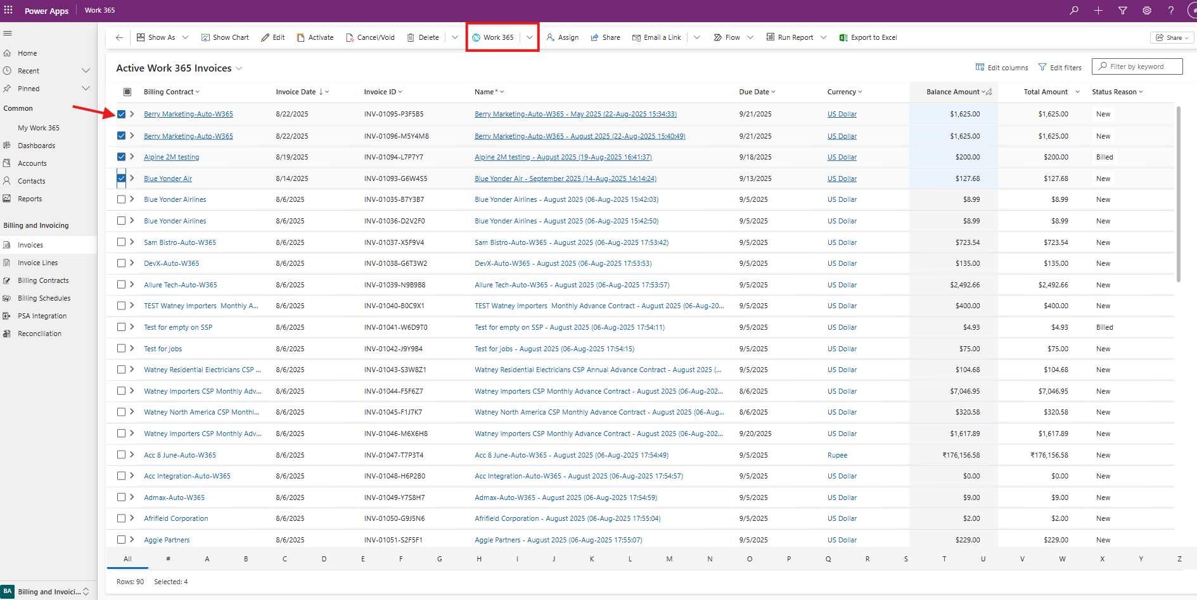
Task: Click the Run Report command
Action: coord(790,37)
